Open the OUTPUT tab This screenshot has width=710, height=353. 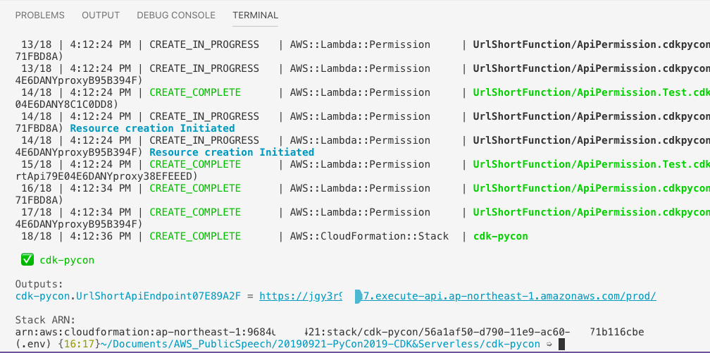coord(101,16)
